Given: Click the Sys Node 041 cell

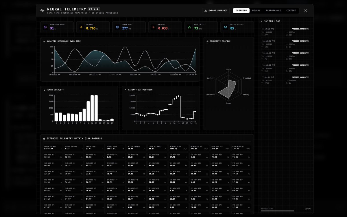Looking at the screenshot, I should coord(53,181).
